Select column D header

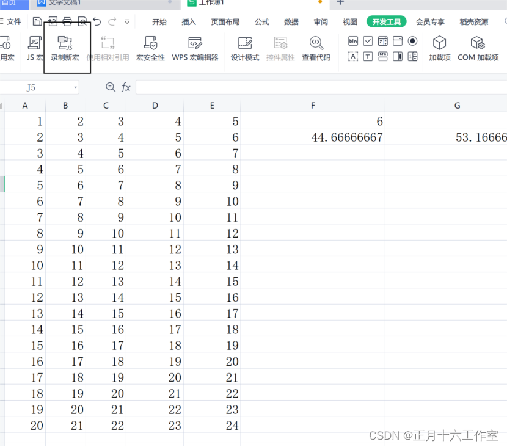pos(155,106)
